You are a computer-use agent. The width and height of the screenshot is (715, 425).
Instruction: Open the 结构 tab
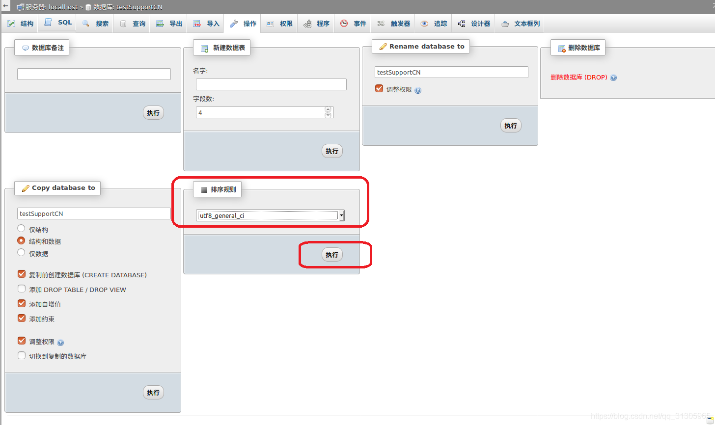[x=21, y=24]
